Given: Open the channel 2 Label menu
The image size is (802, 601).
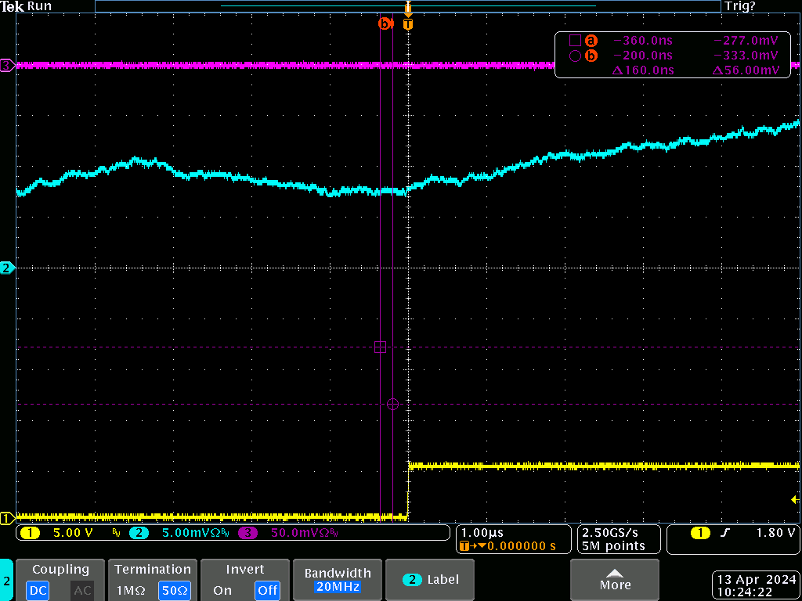Looking at the screenshot, I should point(431,580).
